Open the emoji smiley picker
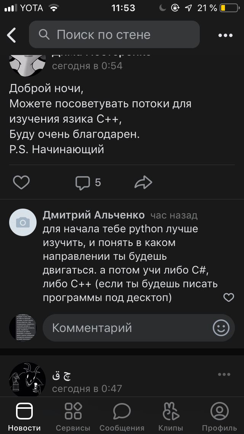244x434 pixels. click(x=221, y=328)
